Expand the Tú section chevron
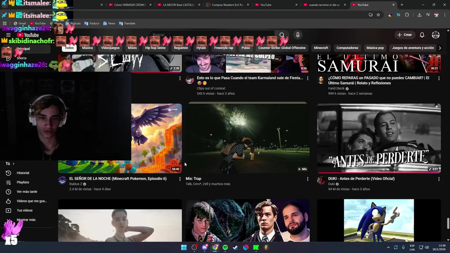The width and height of the screenshot is (450, 253). coord(14,164)
